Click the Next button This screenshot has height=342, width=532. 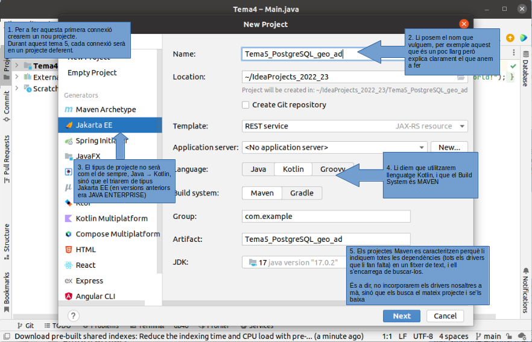coord(402,316)
